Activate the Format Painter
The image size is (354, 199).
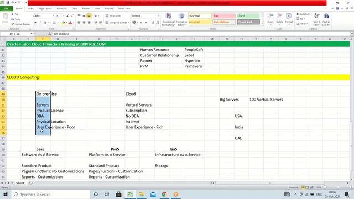tap(21, 24)
